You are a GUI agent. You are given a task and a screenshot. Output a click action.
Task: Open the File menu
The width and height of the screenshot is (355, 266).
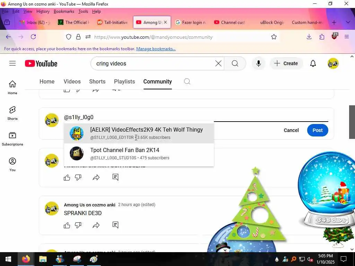(x=5, y=11)
